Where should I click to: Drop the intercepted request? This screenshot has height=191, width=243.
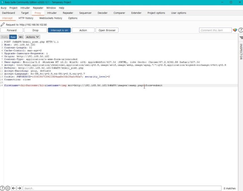point(35,30)
